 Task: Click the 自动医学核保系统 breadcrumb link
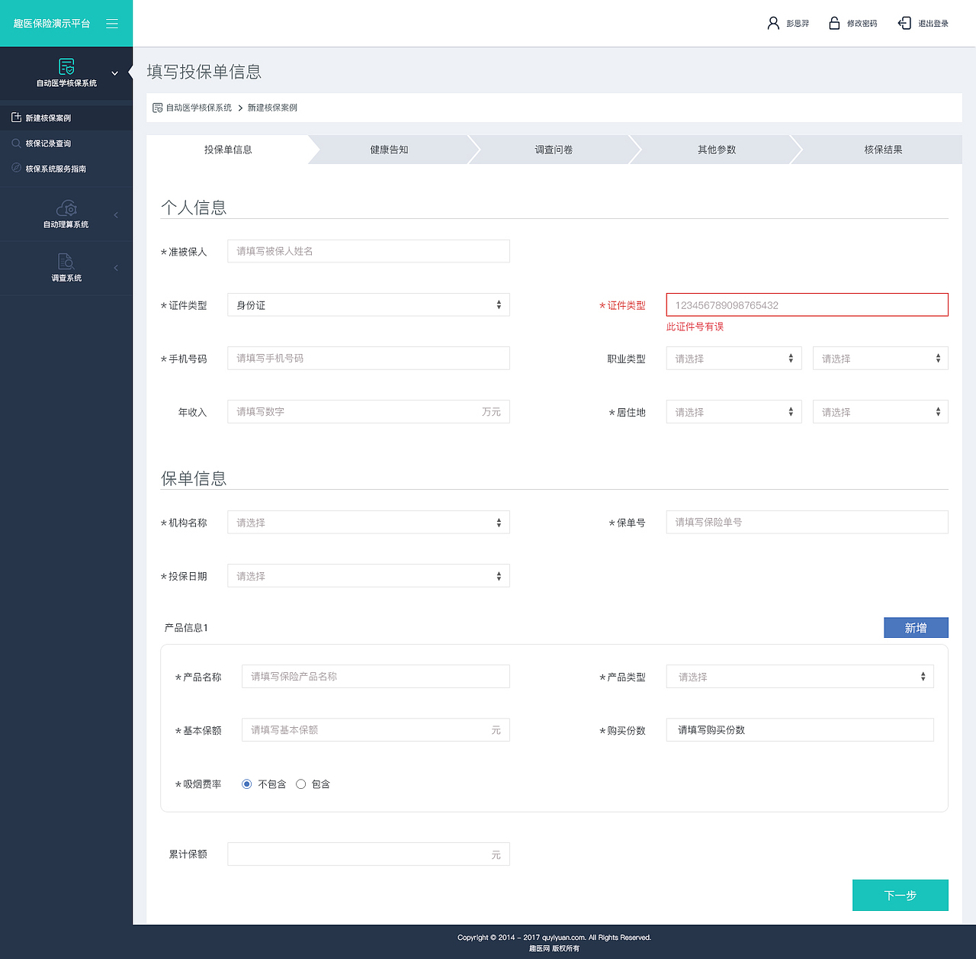click(199, 108)
